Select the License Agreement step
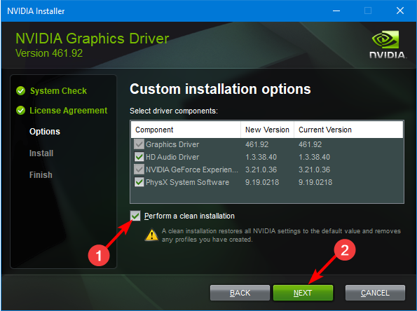The image size is (417, 311). click(x=69, y=110)
